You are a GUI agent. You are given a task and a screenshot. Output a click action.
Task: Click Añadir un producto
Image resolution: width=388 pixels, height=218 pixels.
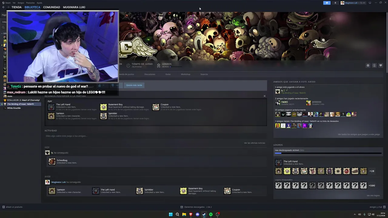pos(12,207)
